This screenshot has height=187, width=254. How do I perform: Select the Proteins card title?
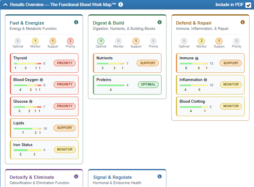click(104, 80)
